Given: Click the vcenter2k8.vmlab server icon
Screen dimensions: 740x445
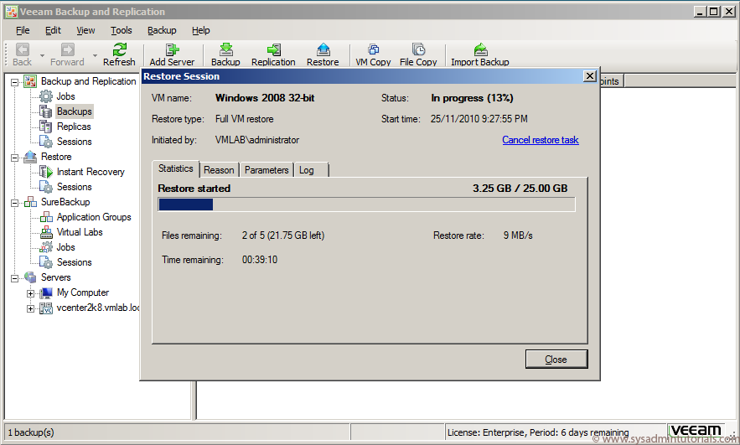Looking at the screenshot, I should click(x=46, y=308).
